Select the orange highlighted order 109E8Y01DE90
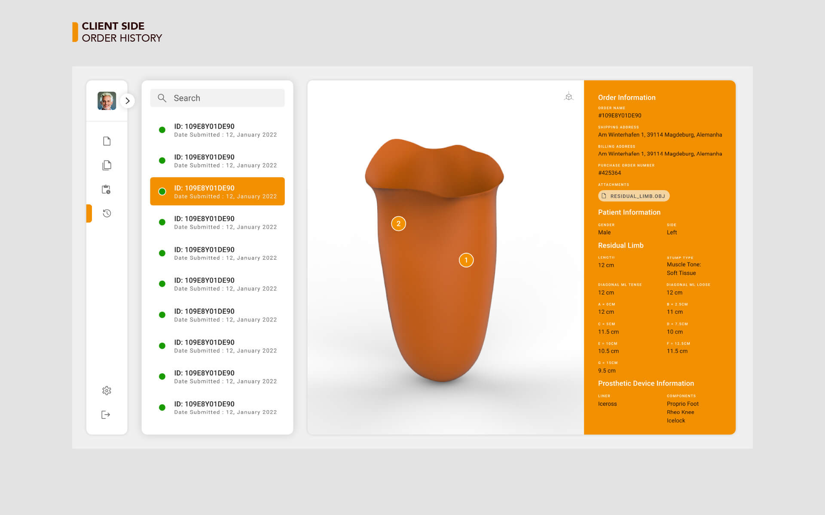825x515 pixels. (x=217, y=191)
